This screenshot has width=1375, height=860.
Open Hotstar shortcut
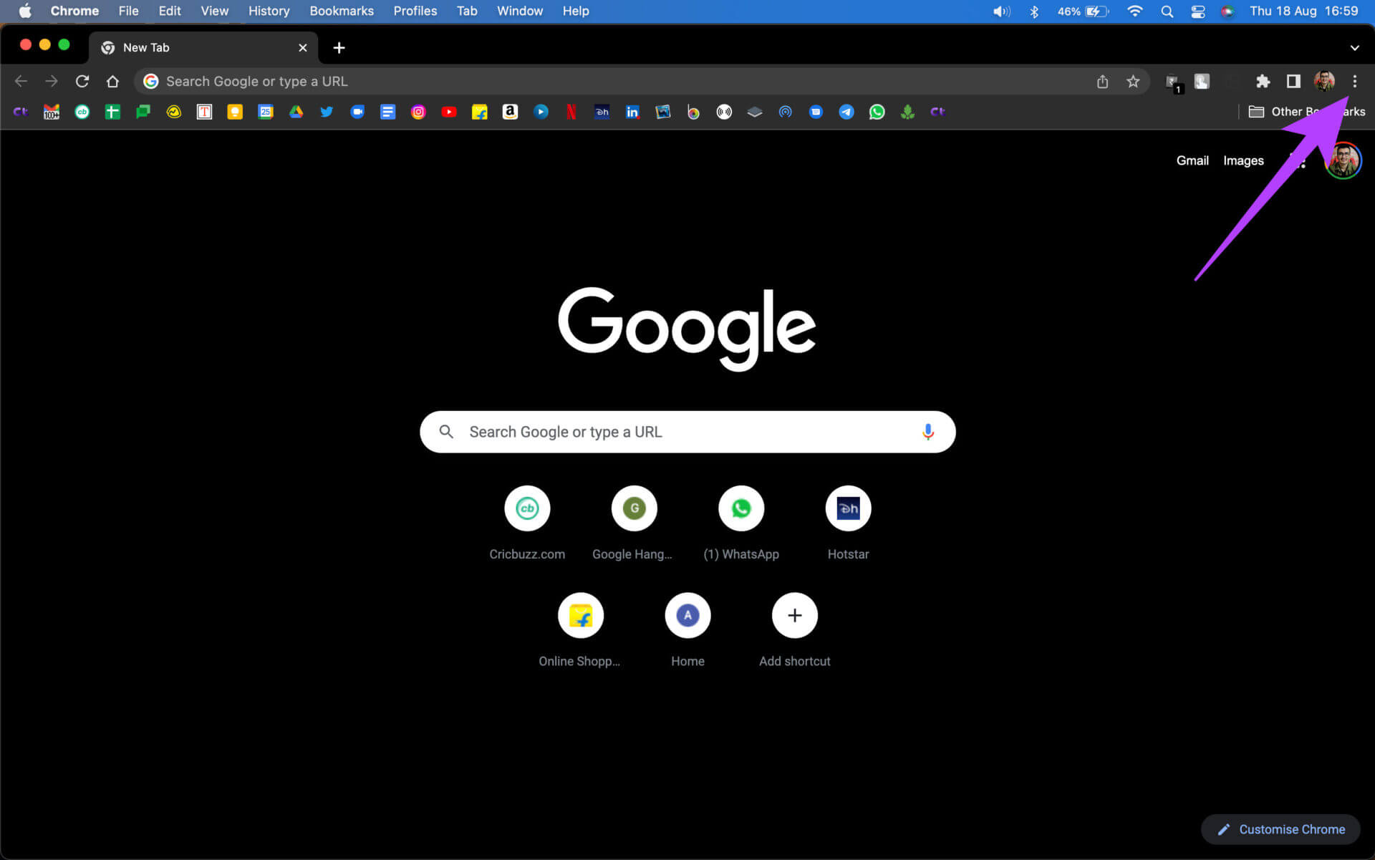point(846,508)
